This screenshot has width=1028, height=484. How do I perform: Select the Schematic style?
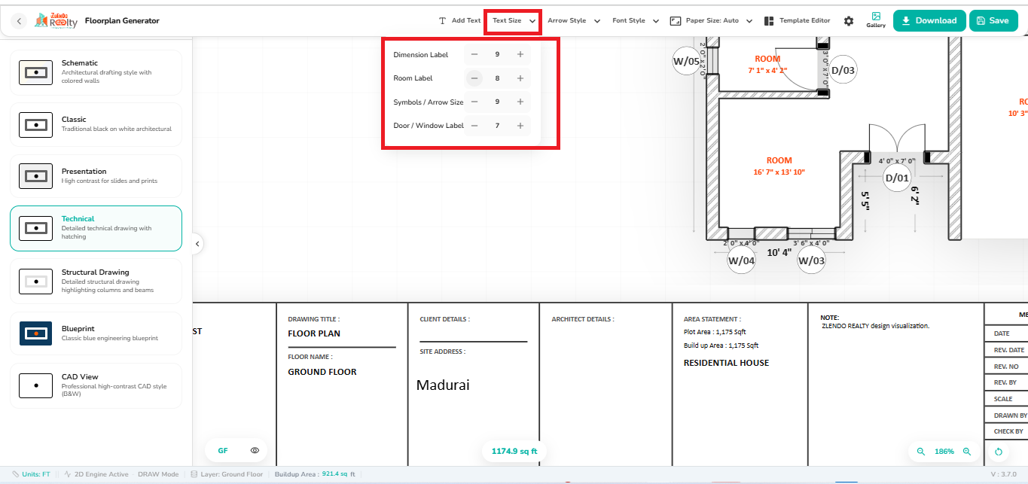click(x=96, y=72)
